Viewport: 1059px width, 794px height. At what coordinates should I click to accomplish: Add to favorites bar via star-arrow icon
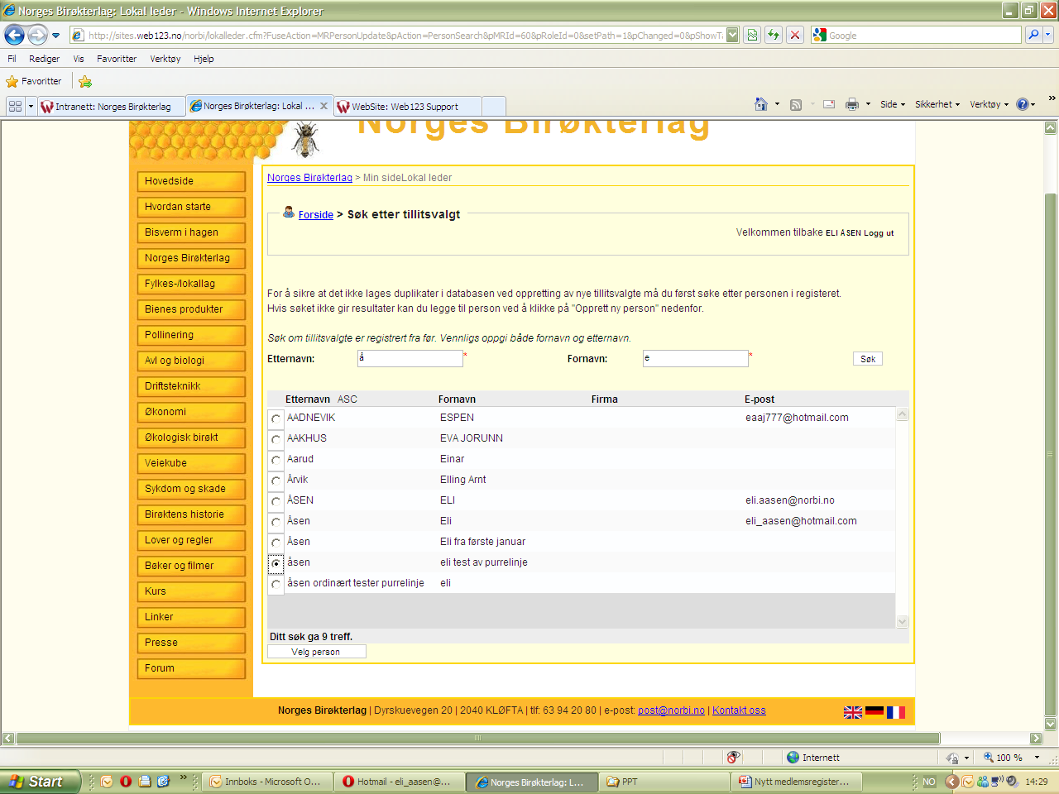85,81
